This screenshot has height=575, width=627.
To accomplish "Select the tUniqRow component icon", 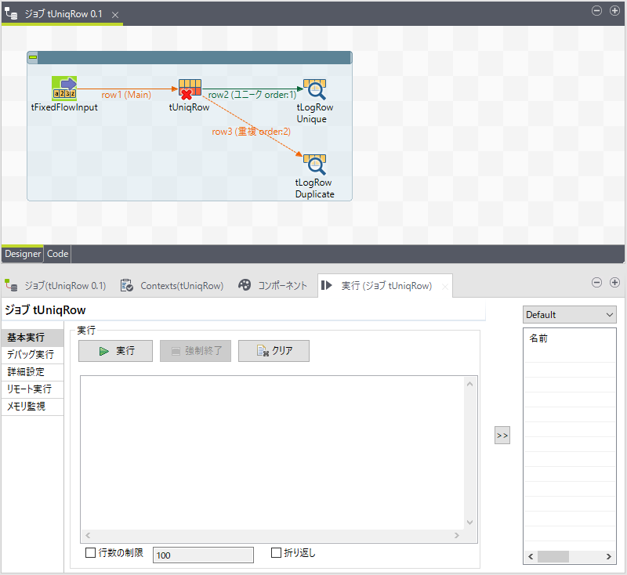I will (189, 86).
